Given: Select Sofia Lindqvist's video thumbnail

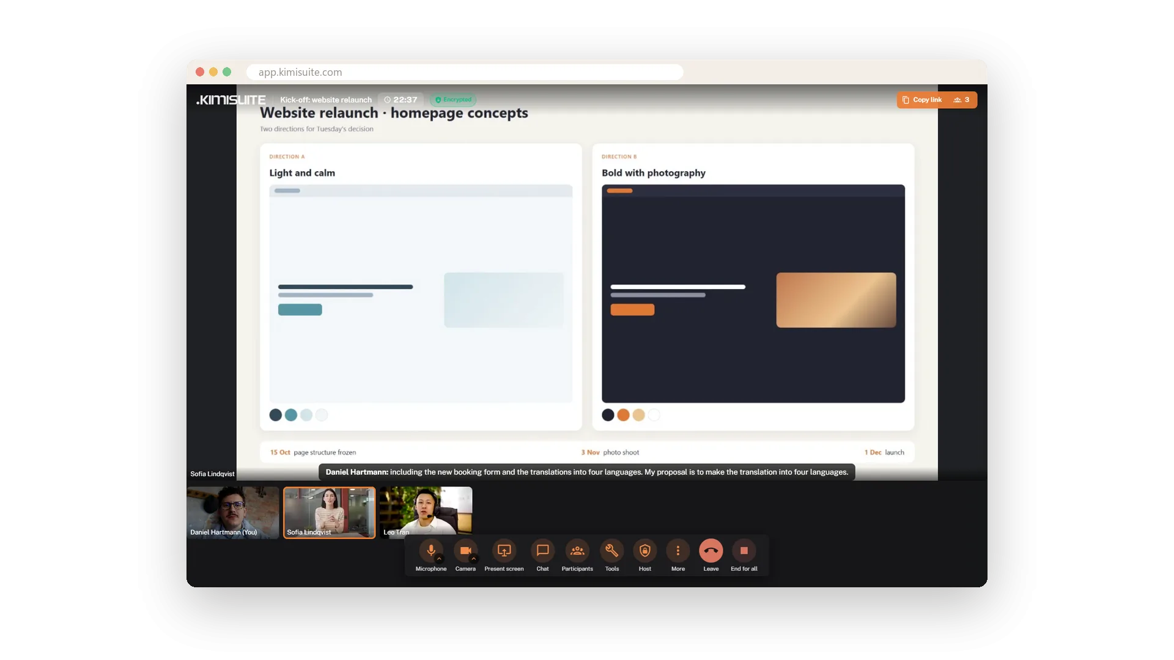Looking at the screenshot, I should pos(330,513).
